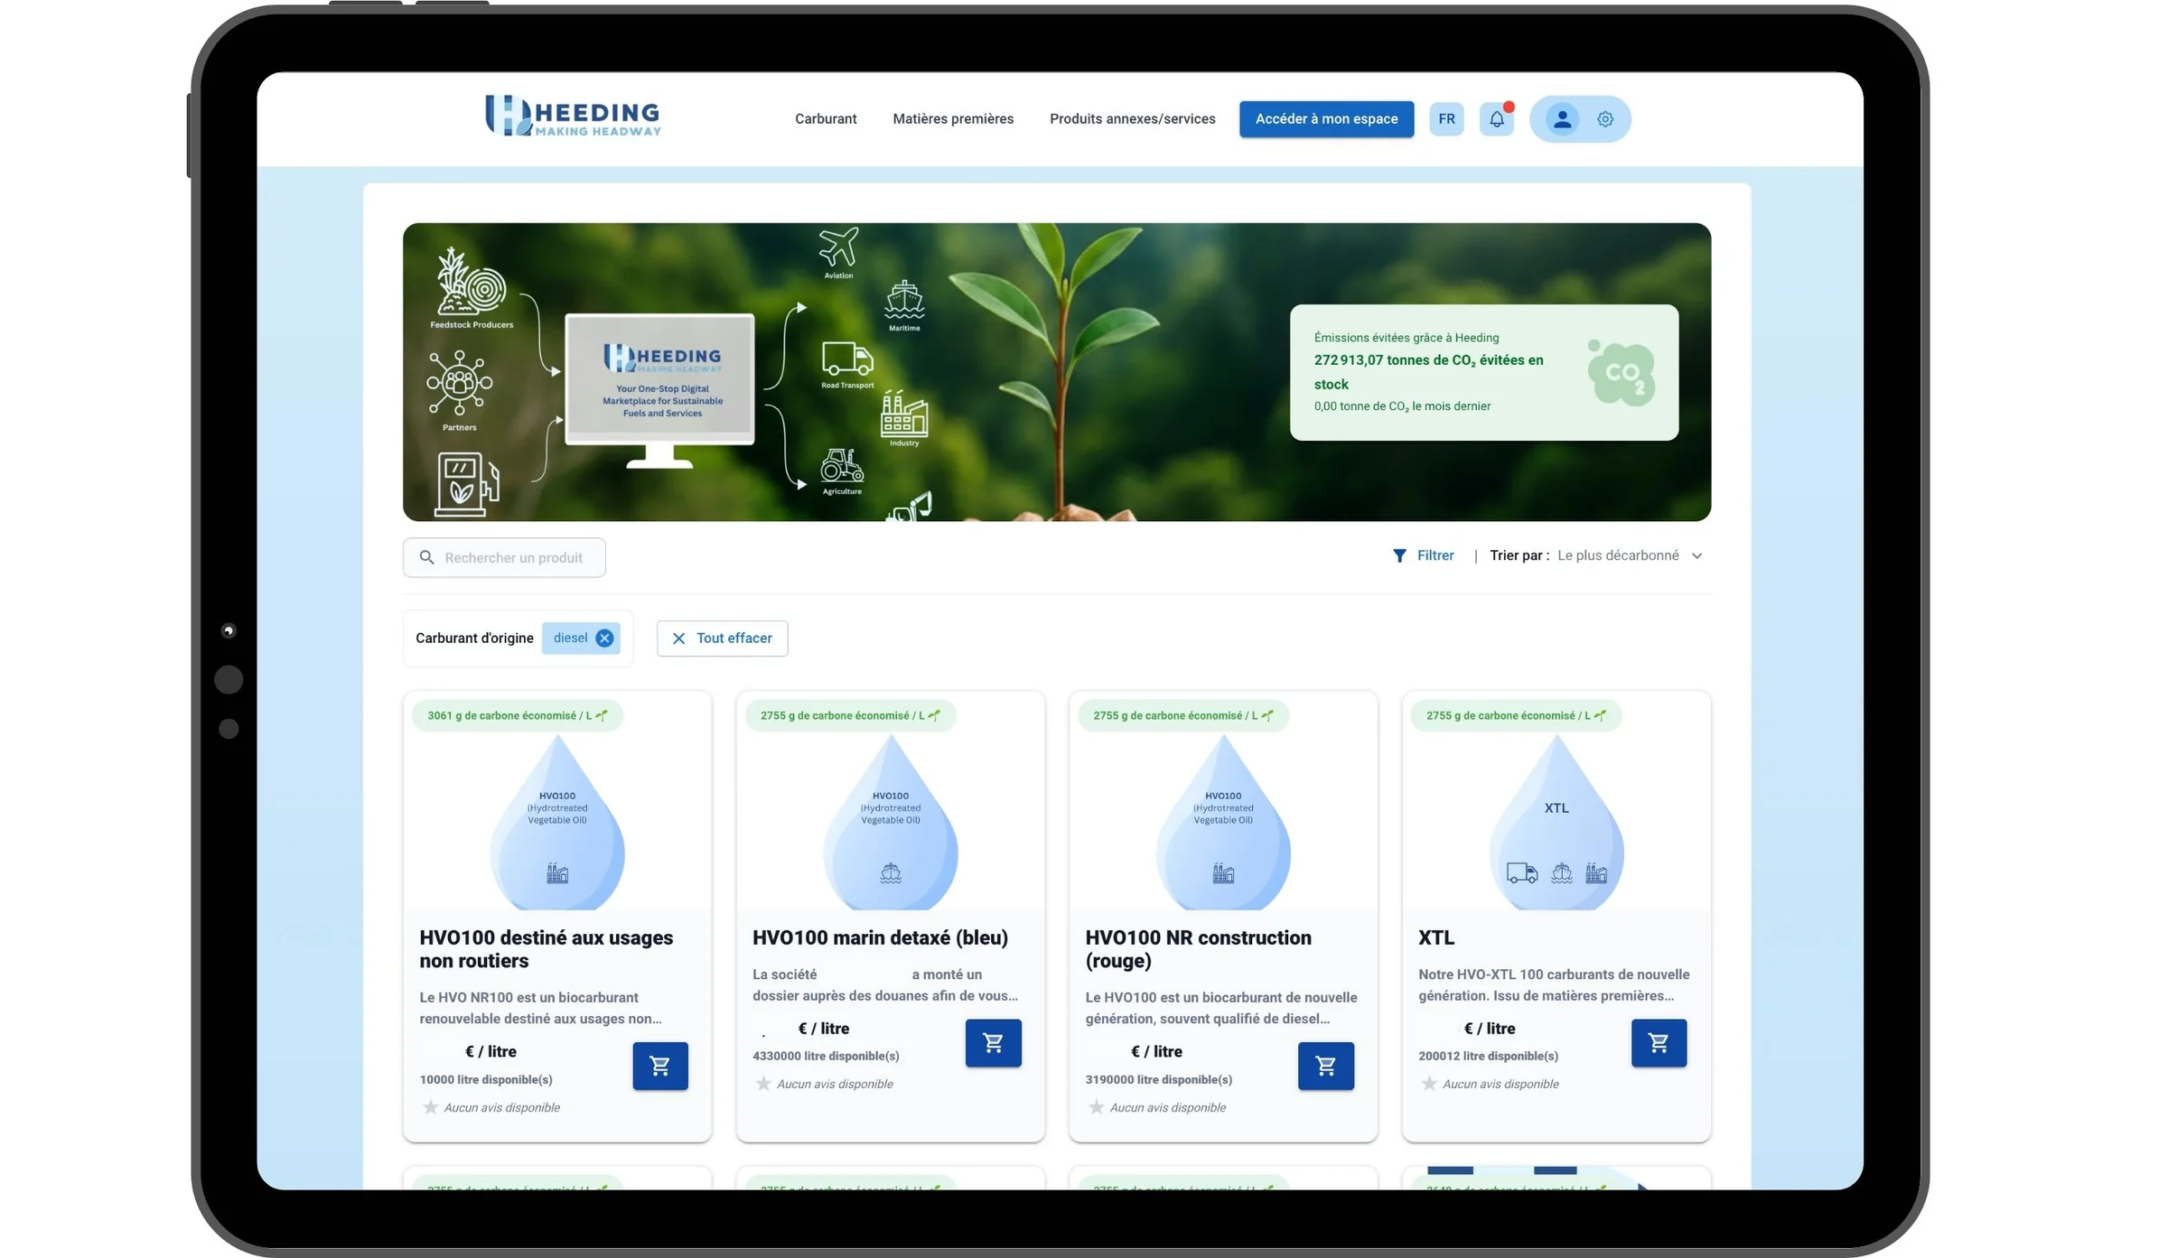The image size is (2168, 1258).
Task: Remove the diesel filter chip
Action: coord(604,638)
